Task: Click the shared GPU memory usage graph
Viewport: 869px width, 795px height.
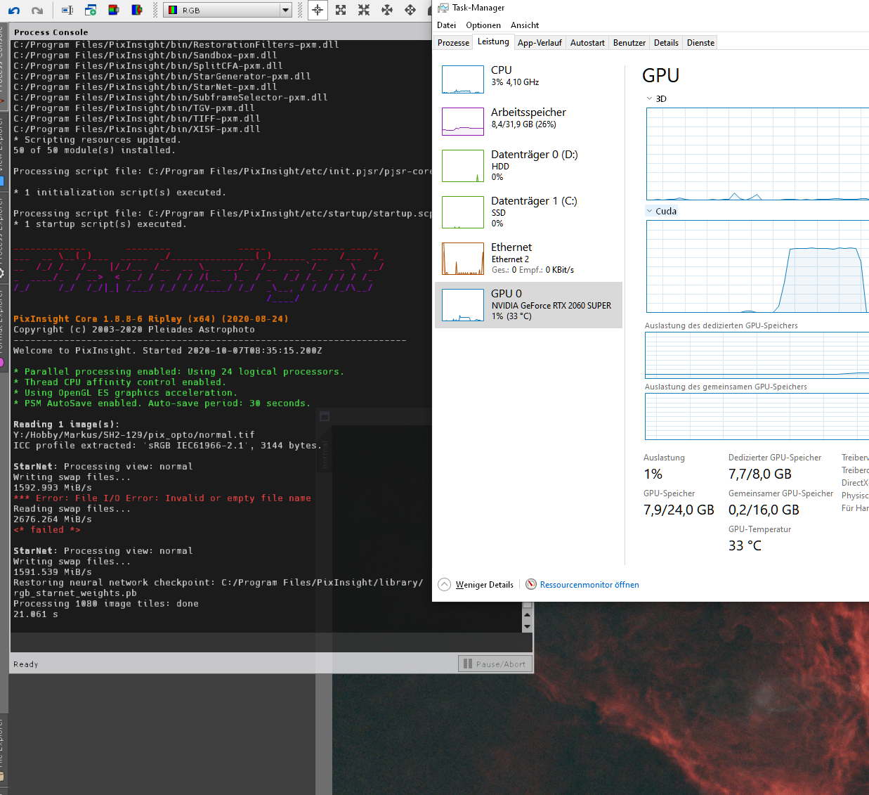Action: pos(757,416)
